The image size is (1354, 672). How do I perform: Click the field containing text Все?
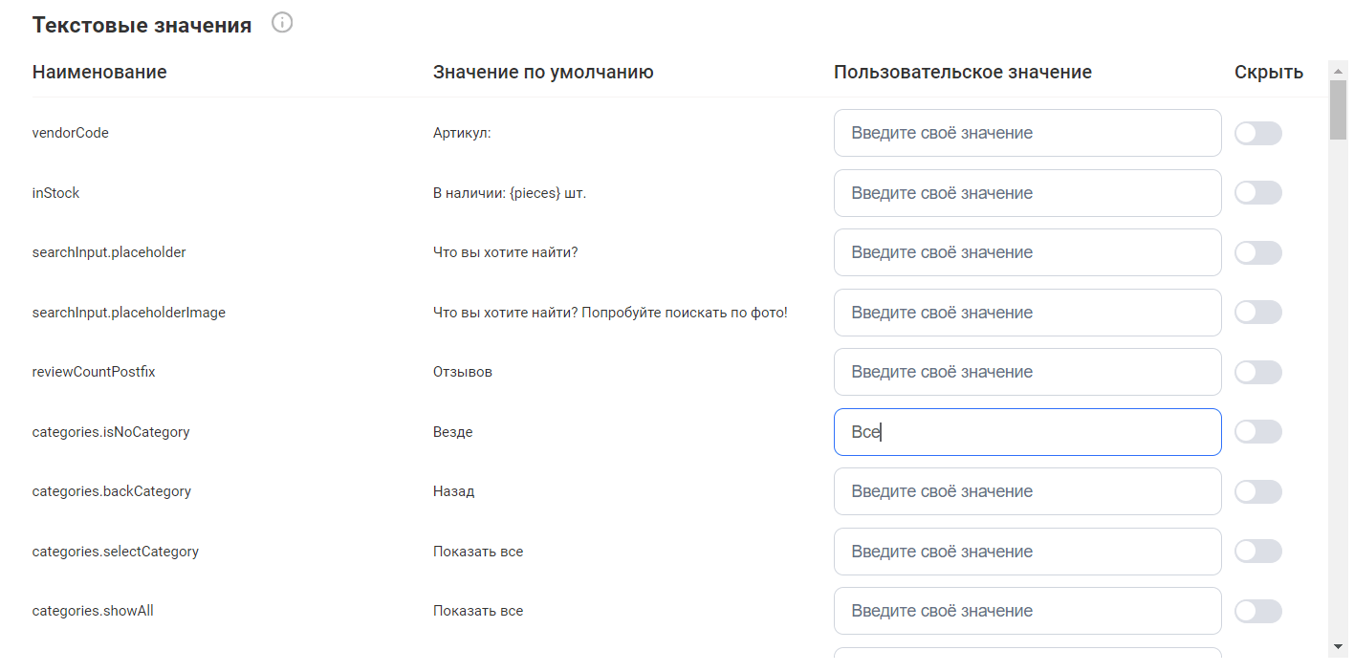pyautogui.click(x=1027, y=432)
